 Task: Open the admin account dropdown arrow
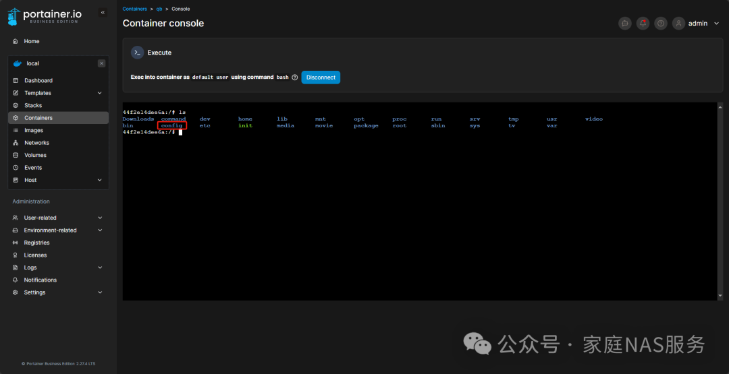tap(716, 23)
